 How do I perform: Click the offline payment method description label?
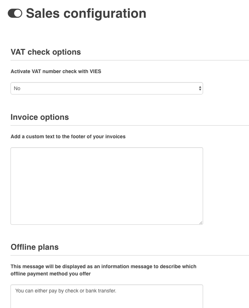pyautogui.click(x=103, y=270)
